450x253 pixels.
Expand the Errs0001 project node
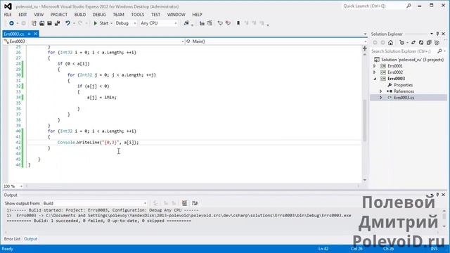click(x=374, y=66)
